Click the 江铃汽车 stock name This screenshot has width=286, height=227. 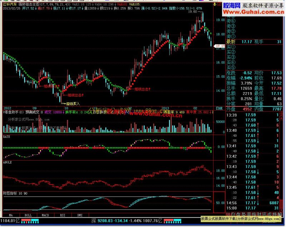coord(10,4)
